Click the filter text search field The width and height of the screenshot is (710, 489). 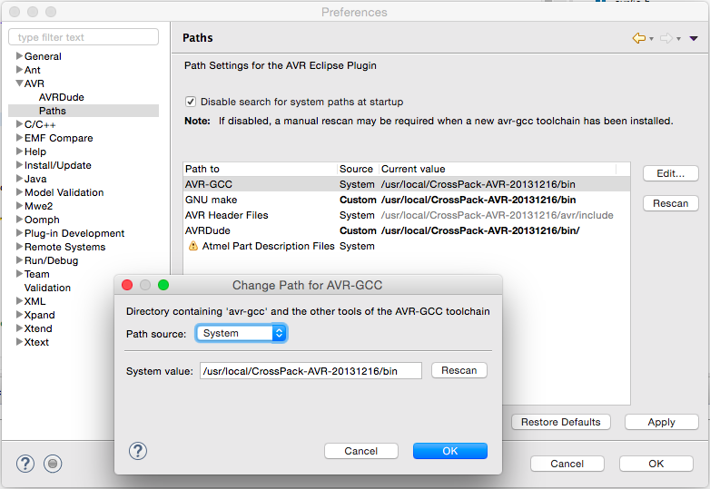(84, 37)
